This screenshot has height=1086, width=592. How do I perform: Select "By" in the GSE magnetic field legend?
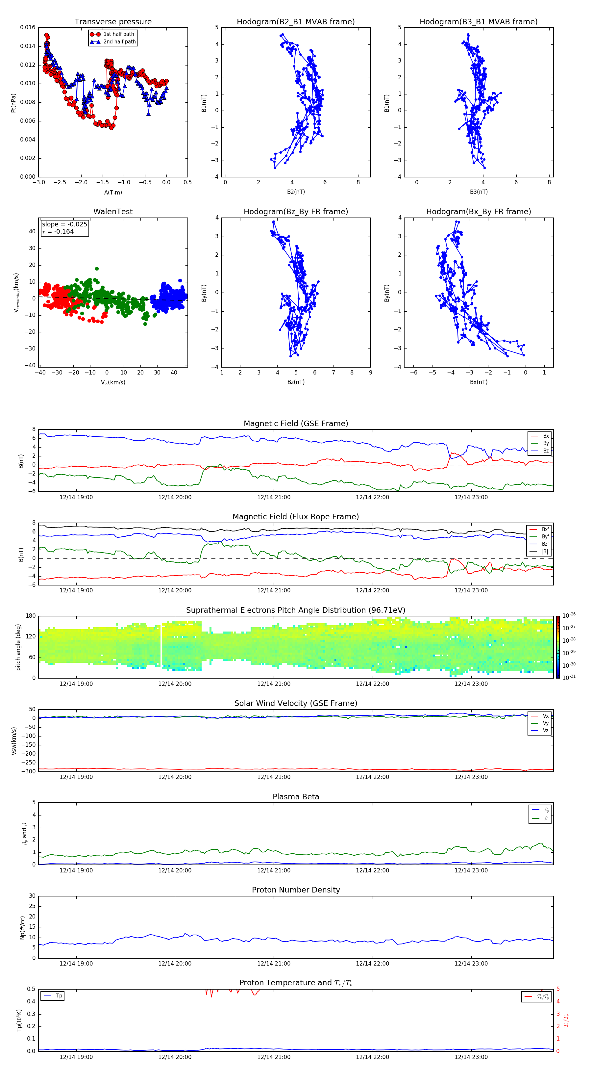point(540,443)
